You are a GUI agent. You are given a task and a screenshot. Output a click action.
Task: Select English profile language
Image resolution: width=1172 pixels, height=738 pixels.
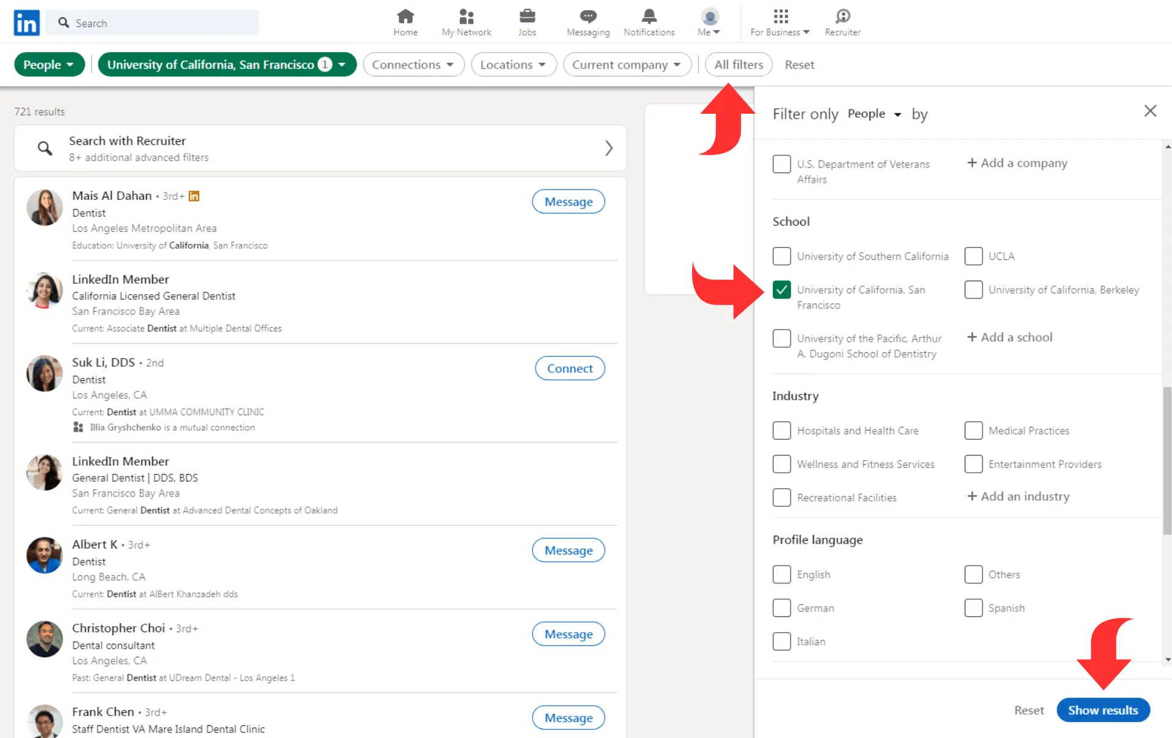[x=781, y=574]
